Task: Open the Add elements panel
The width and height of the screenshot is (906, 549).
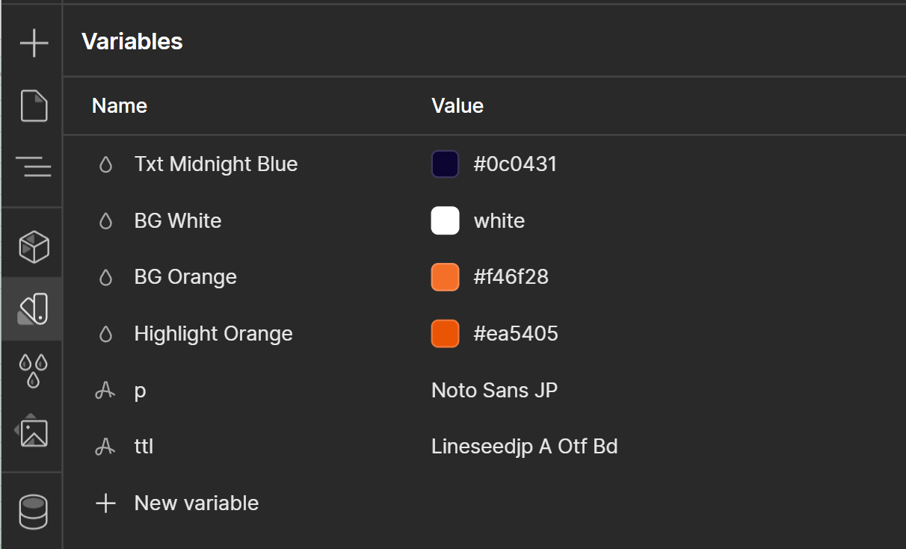Action: coord(34,43)
